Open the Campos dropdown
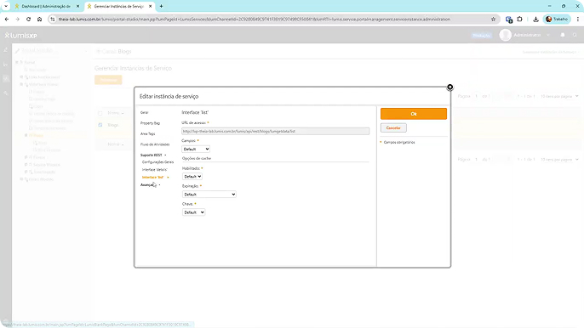Screen dimensions: 584x328 coord(196,149)
